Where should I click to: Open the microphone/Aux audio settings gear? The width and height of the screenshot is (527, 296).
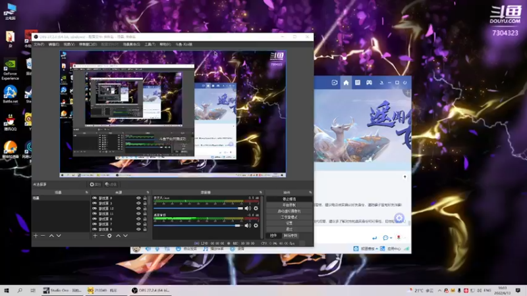[256, 209]
